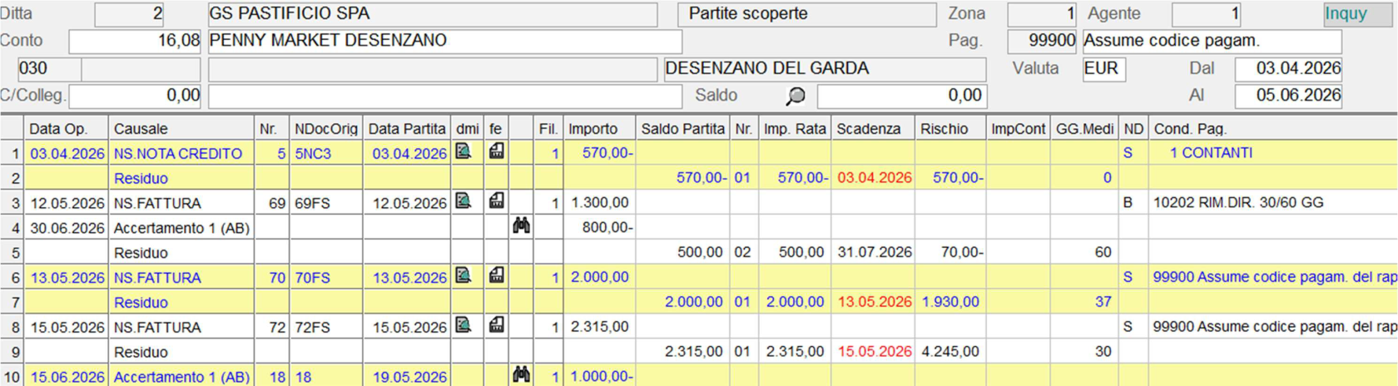Click the DESENZANO DEL GARDA city field
The height and width of the screenshot is (386, 1398).
click(824, 69)
